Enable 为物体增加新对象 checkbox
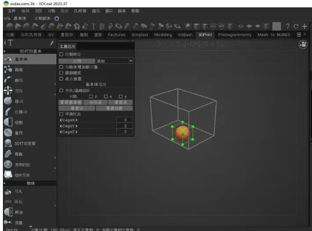The image size is (312, 231). coord(61,67)
